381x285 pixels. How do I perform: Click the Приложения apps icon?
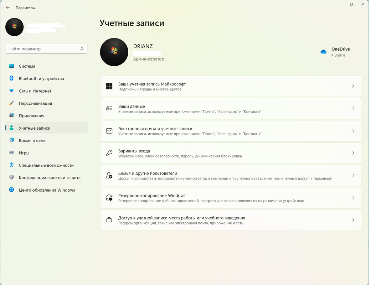(11, 115)
